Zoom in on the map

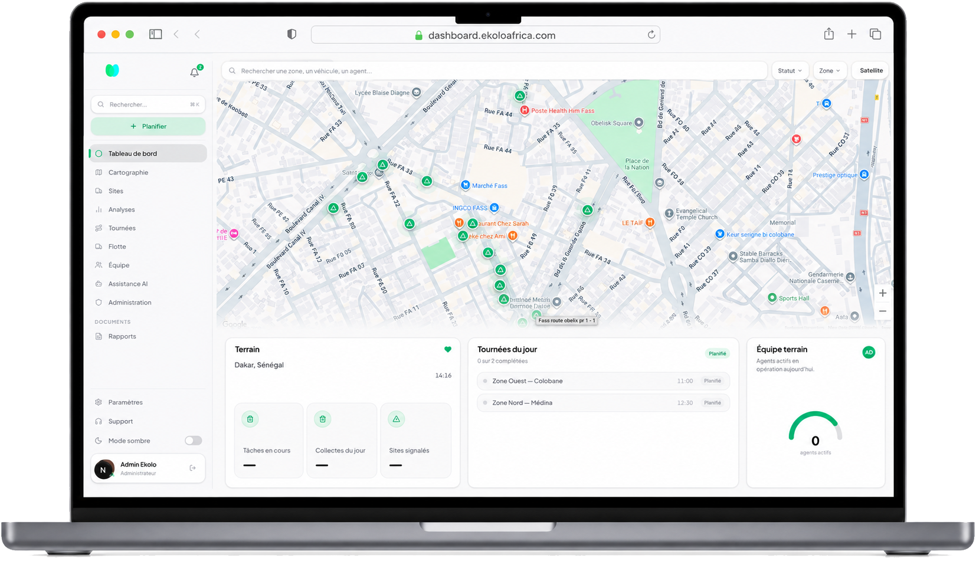(883, 293)
